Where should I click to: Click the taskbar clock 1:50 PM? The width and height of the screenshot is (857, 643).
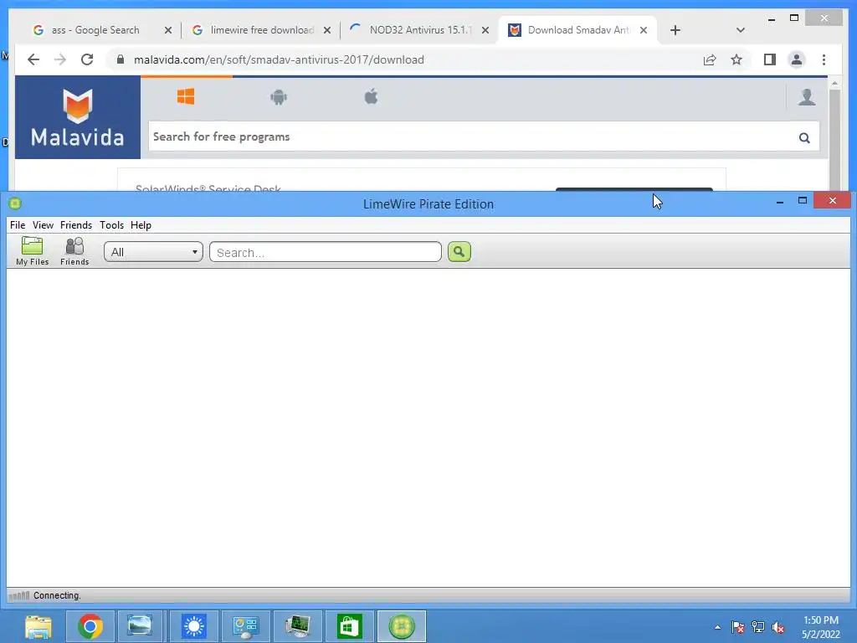click(820, 620)
